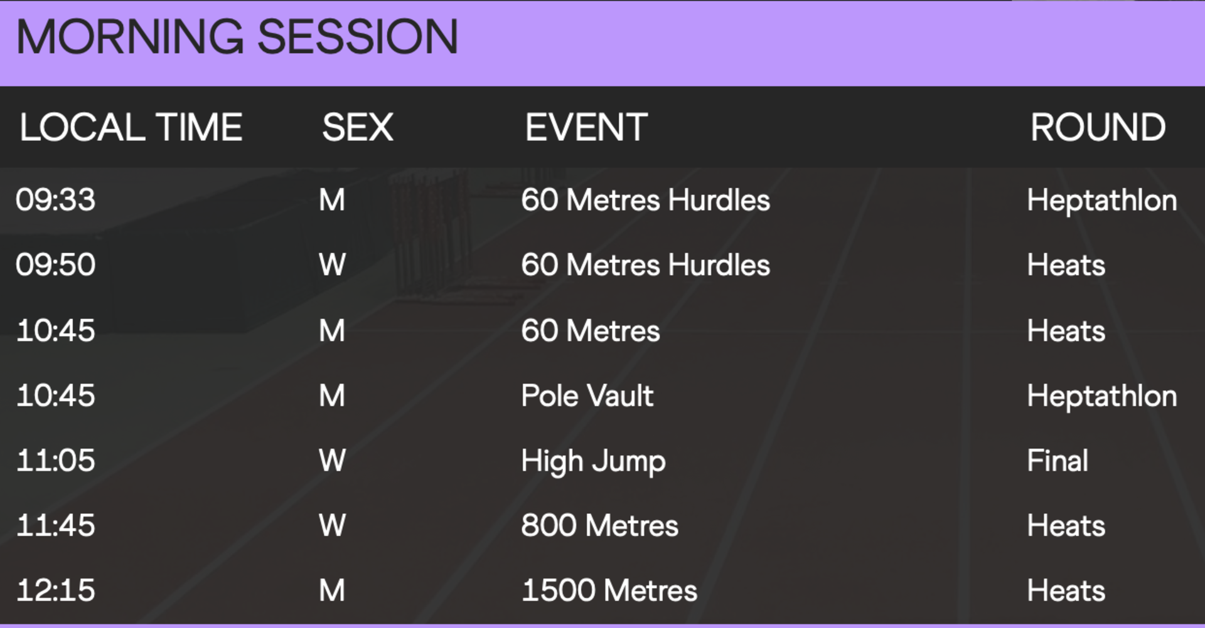1205x628 pixels.
Task: Click the Final round label
Action: pyautogui.click(x=1058, y=461)
